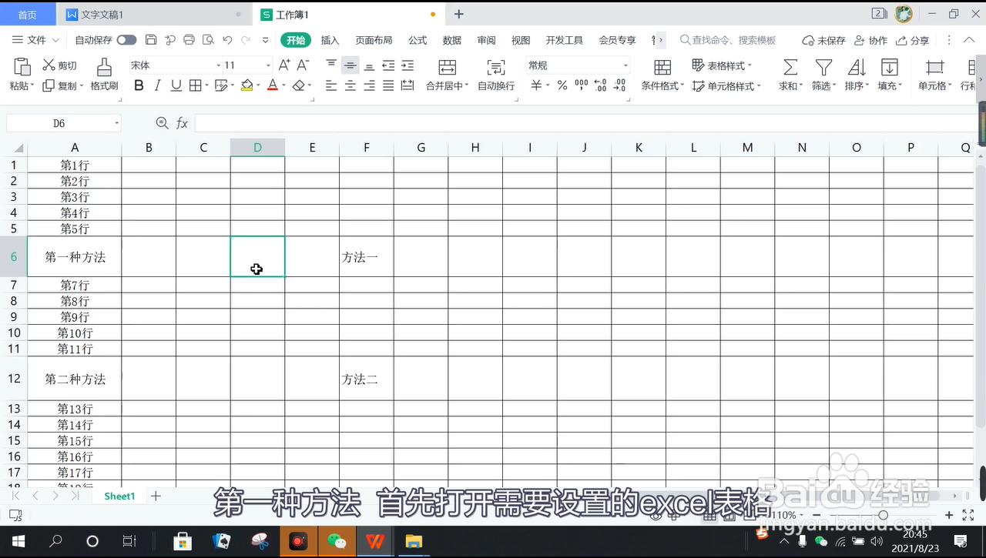Click the Name Box showing D6
This screenshot has width=986, height=558.
pos(63,123)
